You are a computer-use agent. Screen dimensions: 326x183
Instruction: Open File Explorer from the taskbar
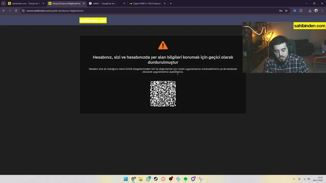click(141, 179)
